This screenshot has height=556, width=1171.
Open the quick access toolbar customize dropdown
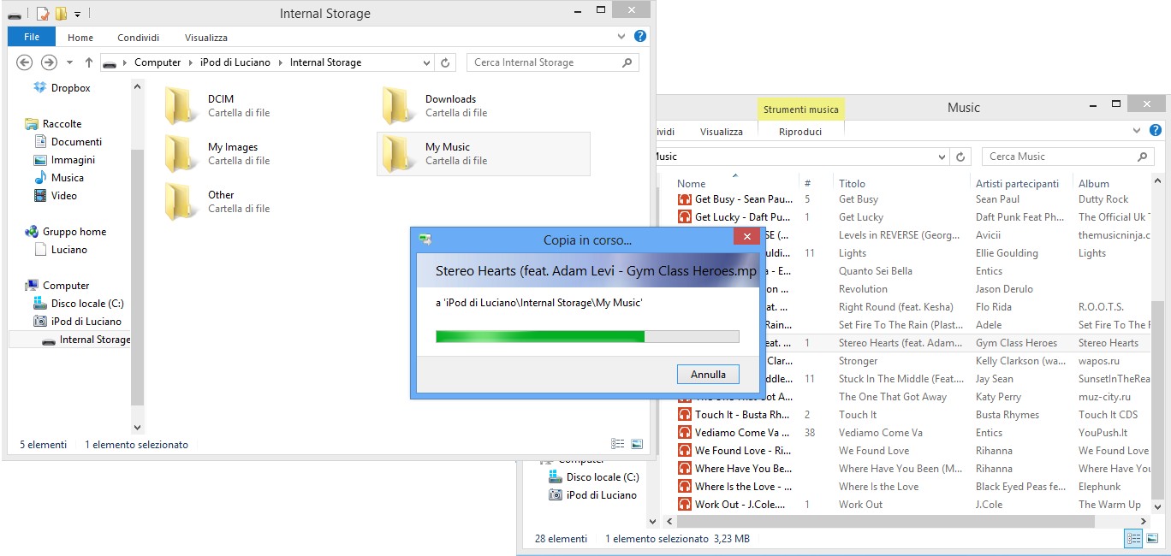tap(77, 14)
